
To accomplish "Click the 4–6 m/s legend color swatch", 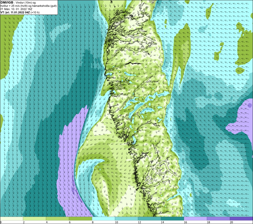I will (57, 218).
